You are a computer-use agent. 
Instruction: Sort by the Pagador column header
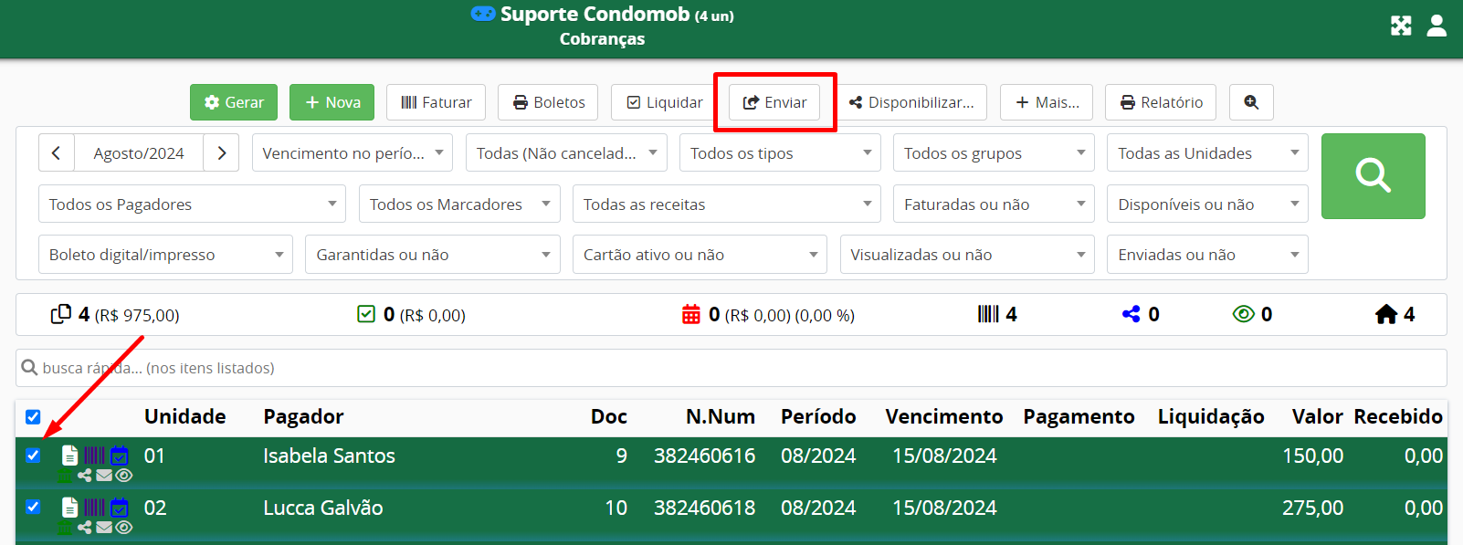pos(303,417)
